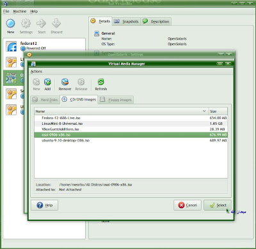The width and height of the screenshot is (256, 249).
Task: Click the Help button in Media Manager
Action: [x=44, y=205]
